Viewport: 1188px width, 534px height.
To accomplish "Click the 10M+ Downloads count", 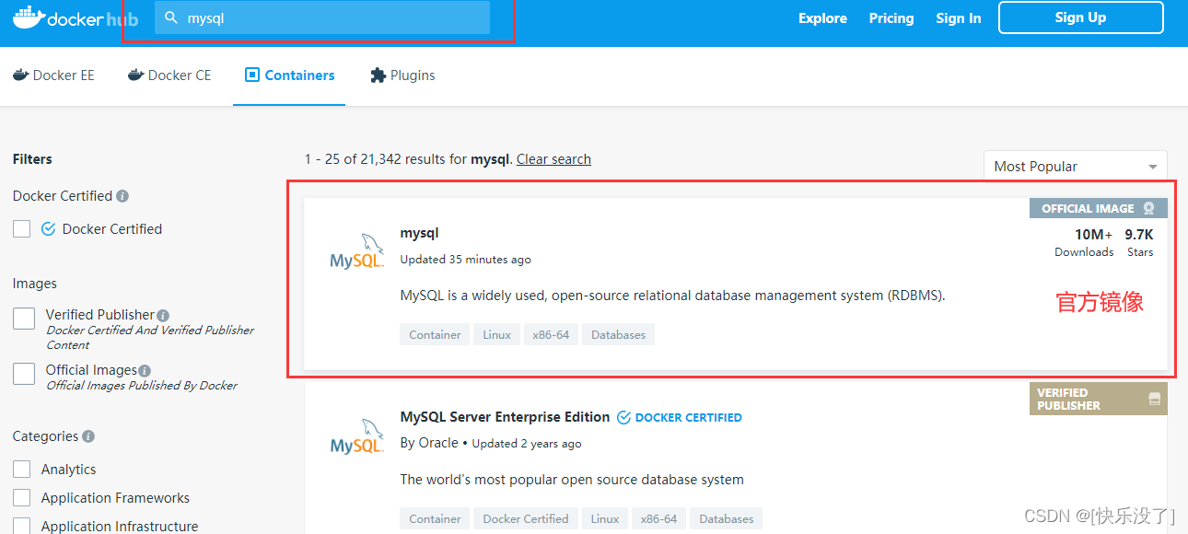I will pos(1084,243).
